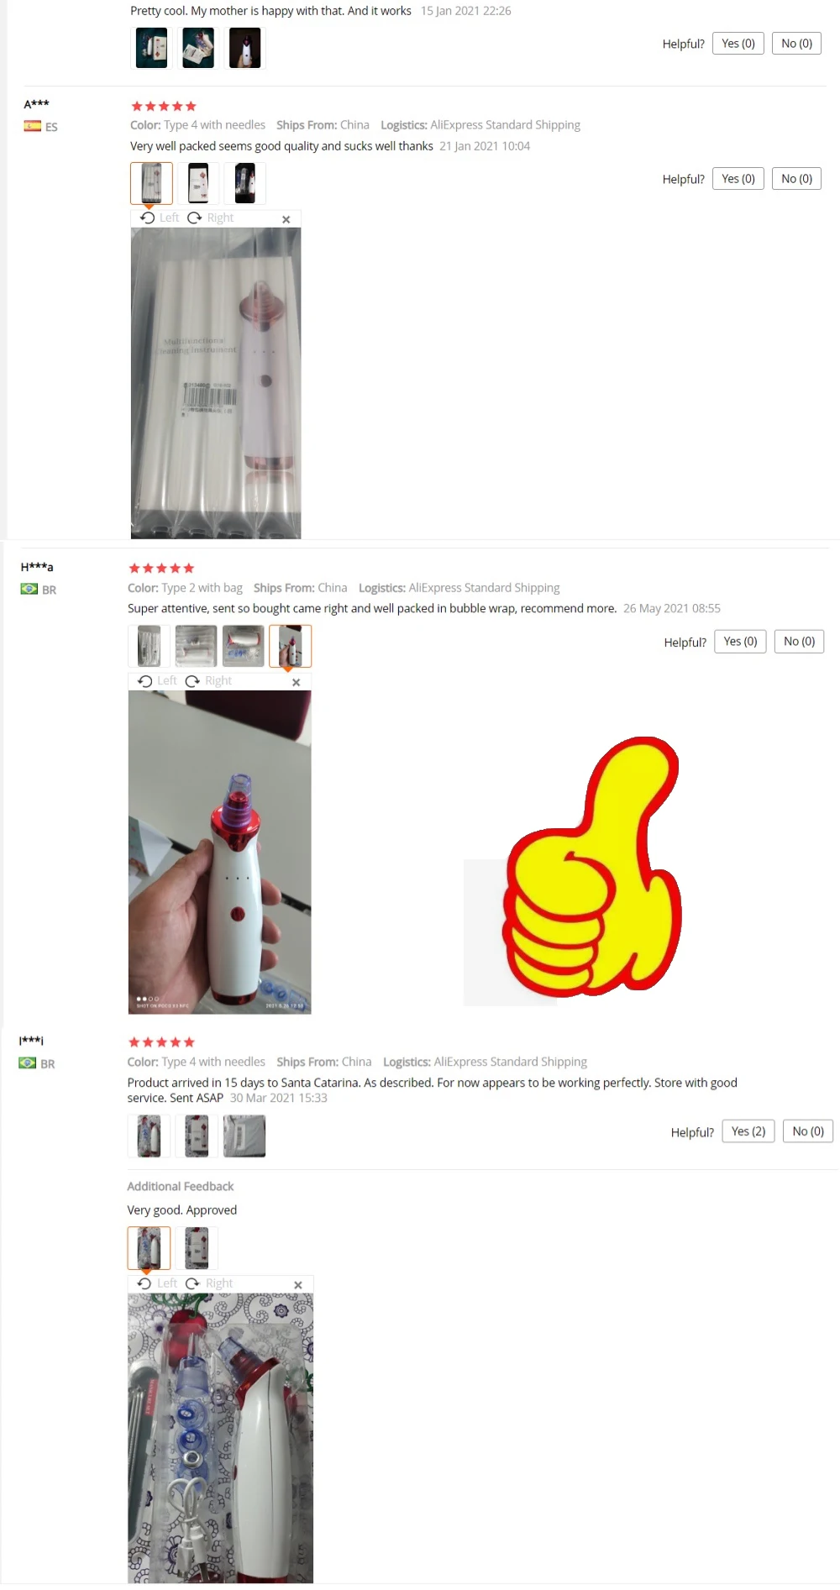Open first thumbnail in H***a review
Screen dimensions: 840x1590
[x=149, y=646]
